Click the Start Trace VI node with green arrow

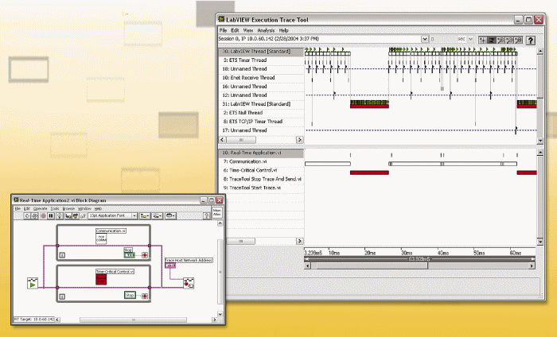[x=33, y=283]
